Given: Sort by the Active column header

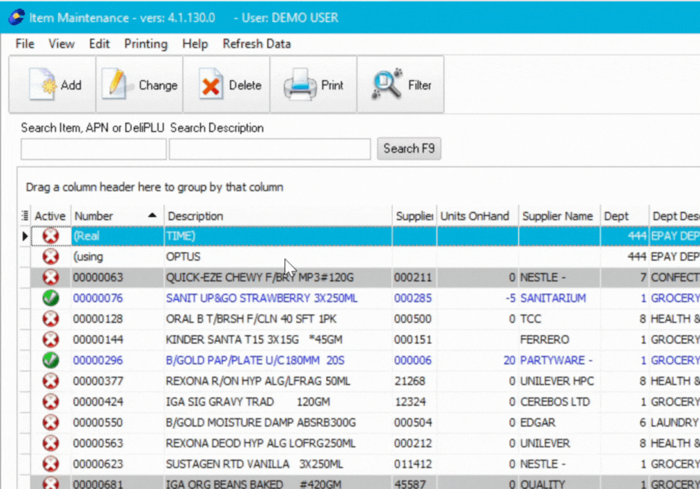Looking at the screenshot, I should click(x=50, y=216).
